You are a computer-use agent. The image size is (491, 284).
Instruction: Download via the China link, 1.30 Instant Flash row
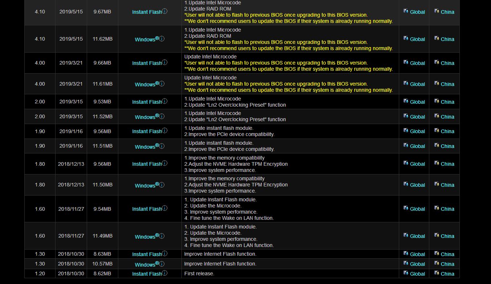click(x=447, y=254)
